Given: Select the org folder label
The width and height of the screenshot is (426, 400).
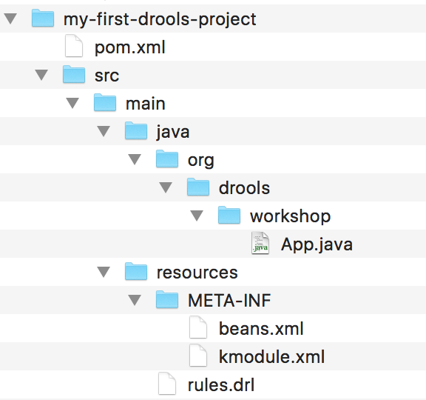Looking at the screenshot, I should click(x=201, y=160).
